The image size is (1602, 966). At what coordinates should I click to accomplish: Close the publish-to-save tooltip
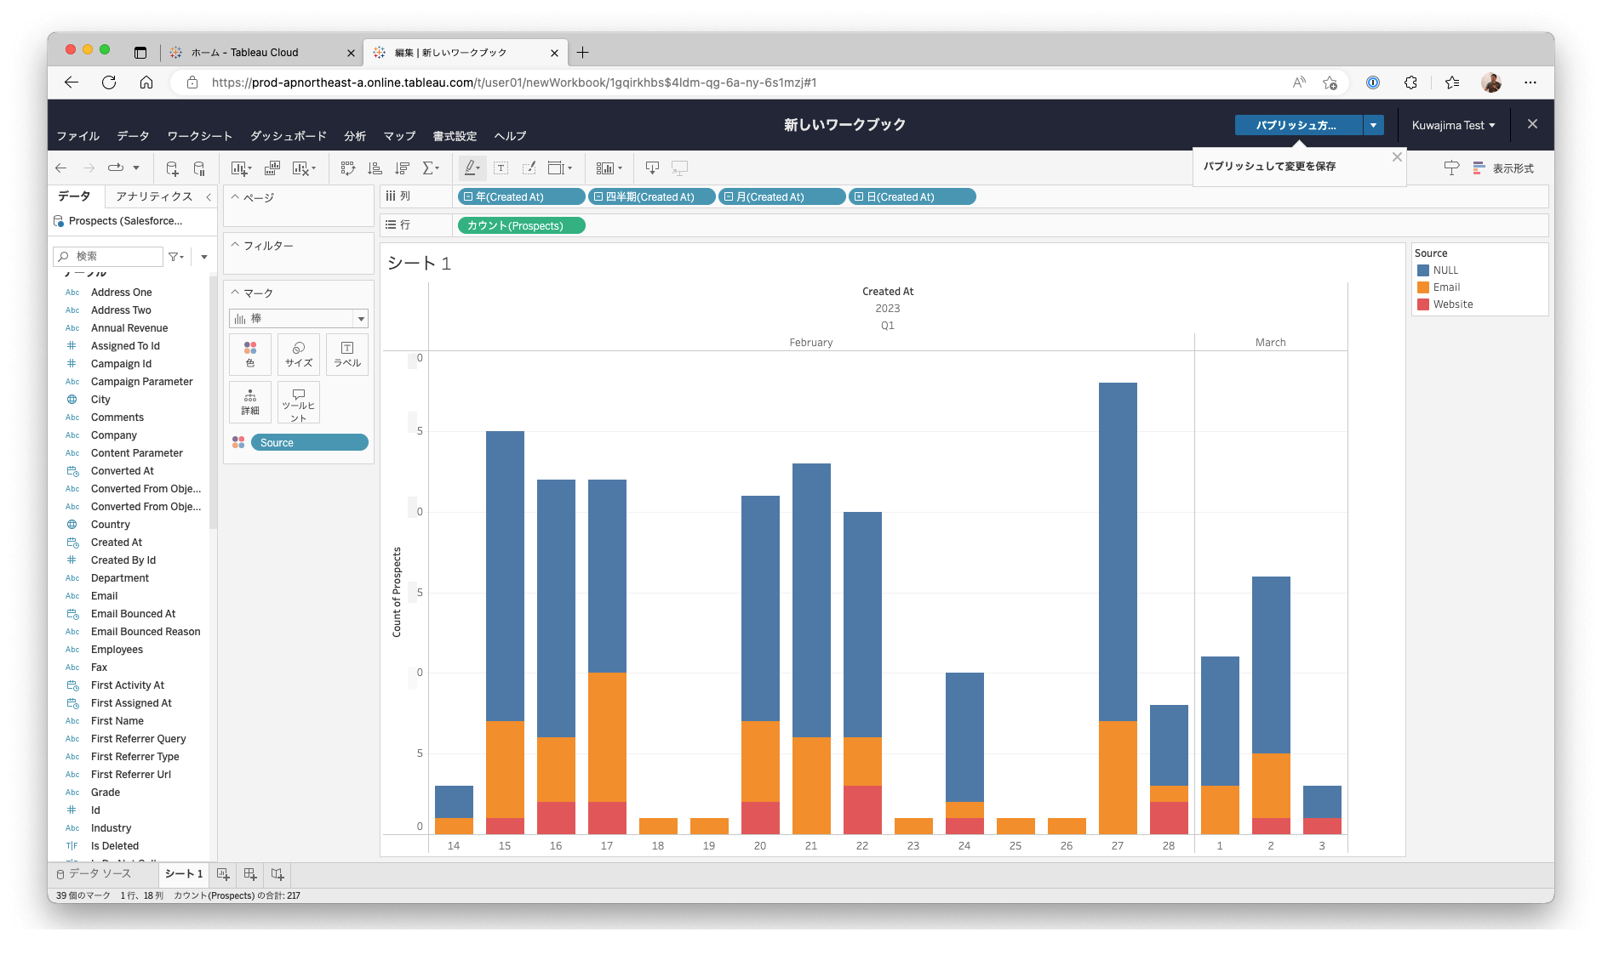tap(1397, 157)
